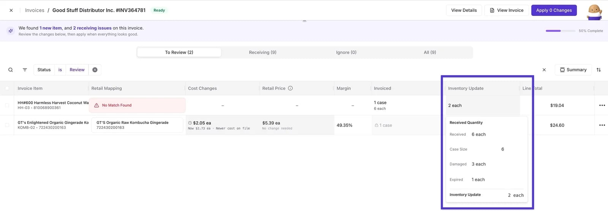Click the Retail Price info icon
The height and width of the screenshot is (211, 608).
click(x=290, y=88)
